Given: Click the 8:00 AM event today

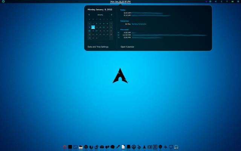Looking at the screenshot, I should (143, 13).
